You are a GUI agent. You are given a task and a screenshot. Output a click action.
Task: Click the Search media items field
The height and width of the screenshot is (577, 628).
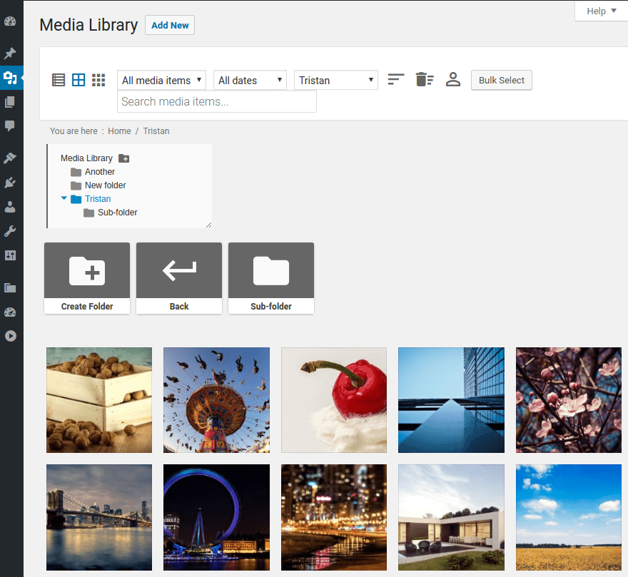pos(216,101)
